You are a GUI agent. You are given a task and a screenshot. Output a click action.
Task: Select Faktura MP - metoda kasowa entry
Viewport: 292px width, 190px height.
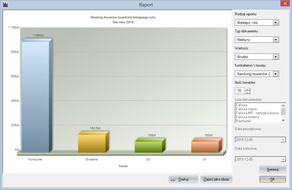tap(257, 113)
